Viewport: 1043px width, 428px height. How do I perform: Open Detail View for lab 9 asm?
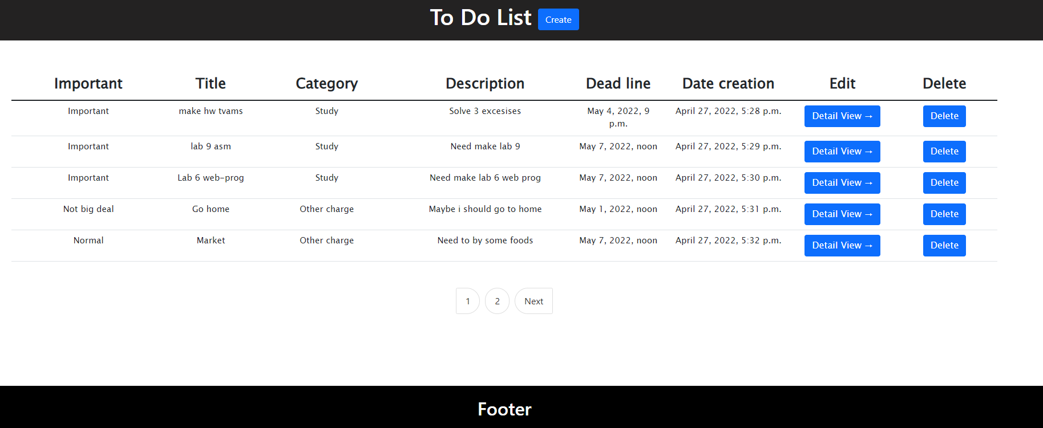[x=842, y=152]
